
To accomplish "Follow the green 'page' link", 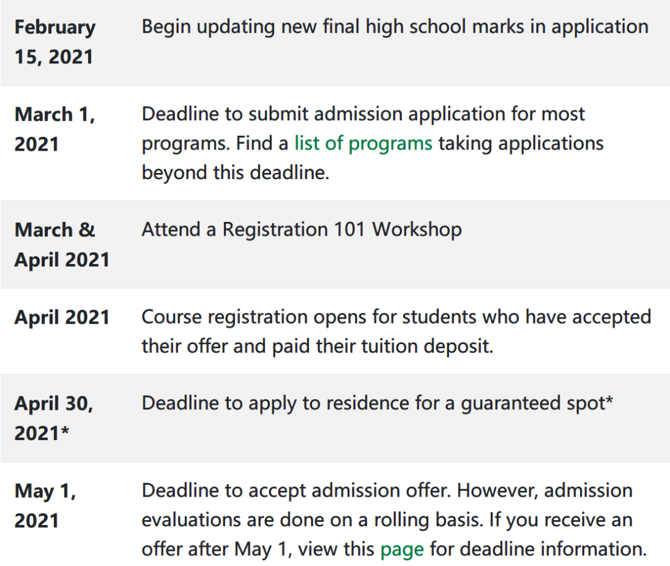I will [x=401, y=549].
